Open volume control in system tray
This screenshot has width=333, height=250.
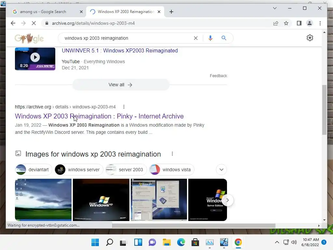[294, 242]
